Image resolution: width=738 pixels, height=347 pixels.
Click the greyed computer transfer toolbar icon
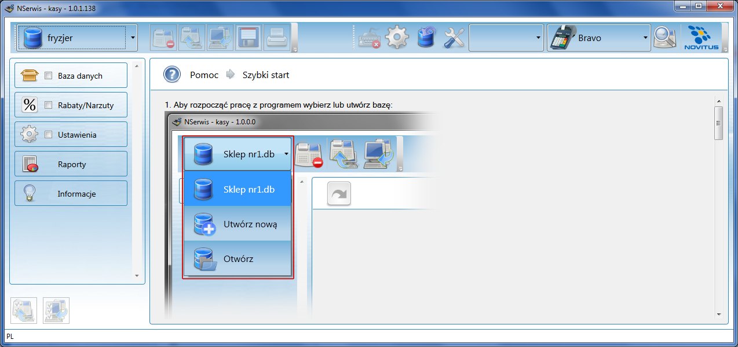click(x=220, y=38)
